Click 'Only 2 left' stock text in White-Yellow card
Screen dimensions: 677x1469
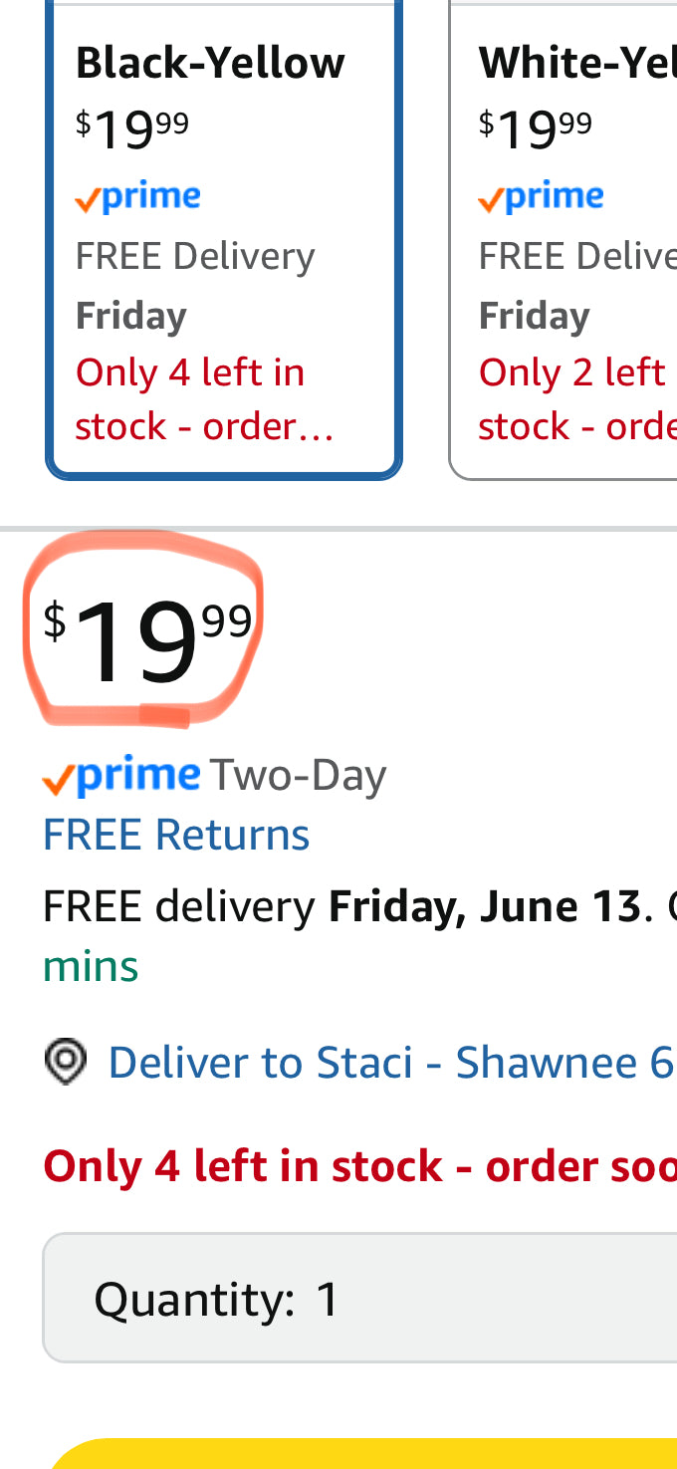tap(571, 372)
